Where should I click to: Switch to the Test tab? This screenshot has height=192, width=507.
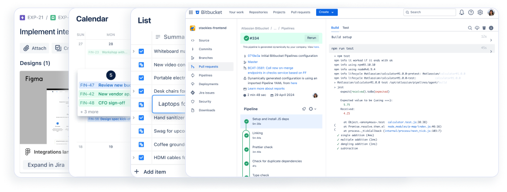[346, 28]
